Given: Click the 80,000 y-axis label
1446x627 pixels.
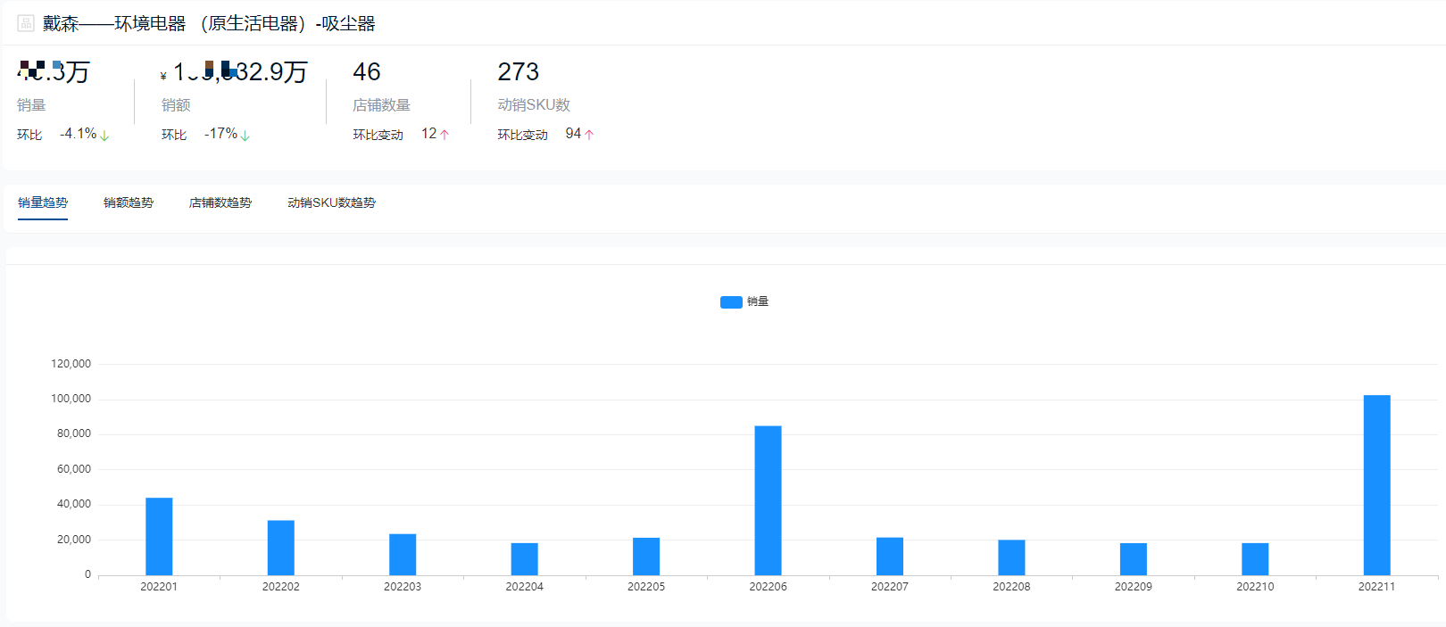Looking at the screenshot, I should pos(74,433).
